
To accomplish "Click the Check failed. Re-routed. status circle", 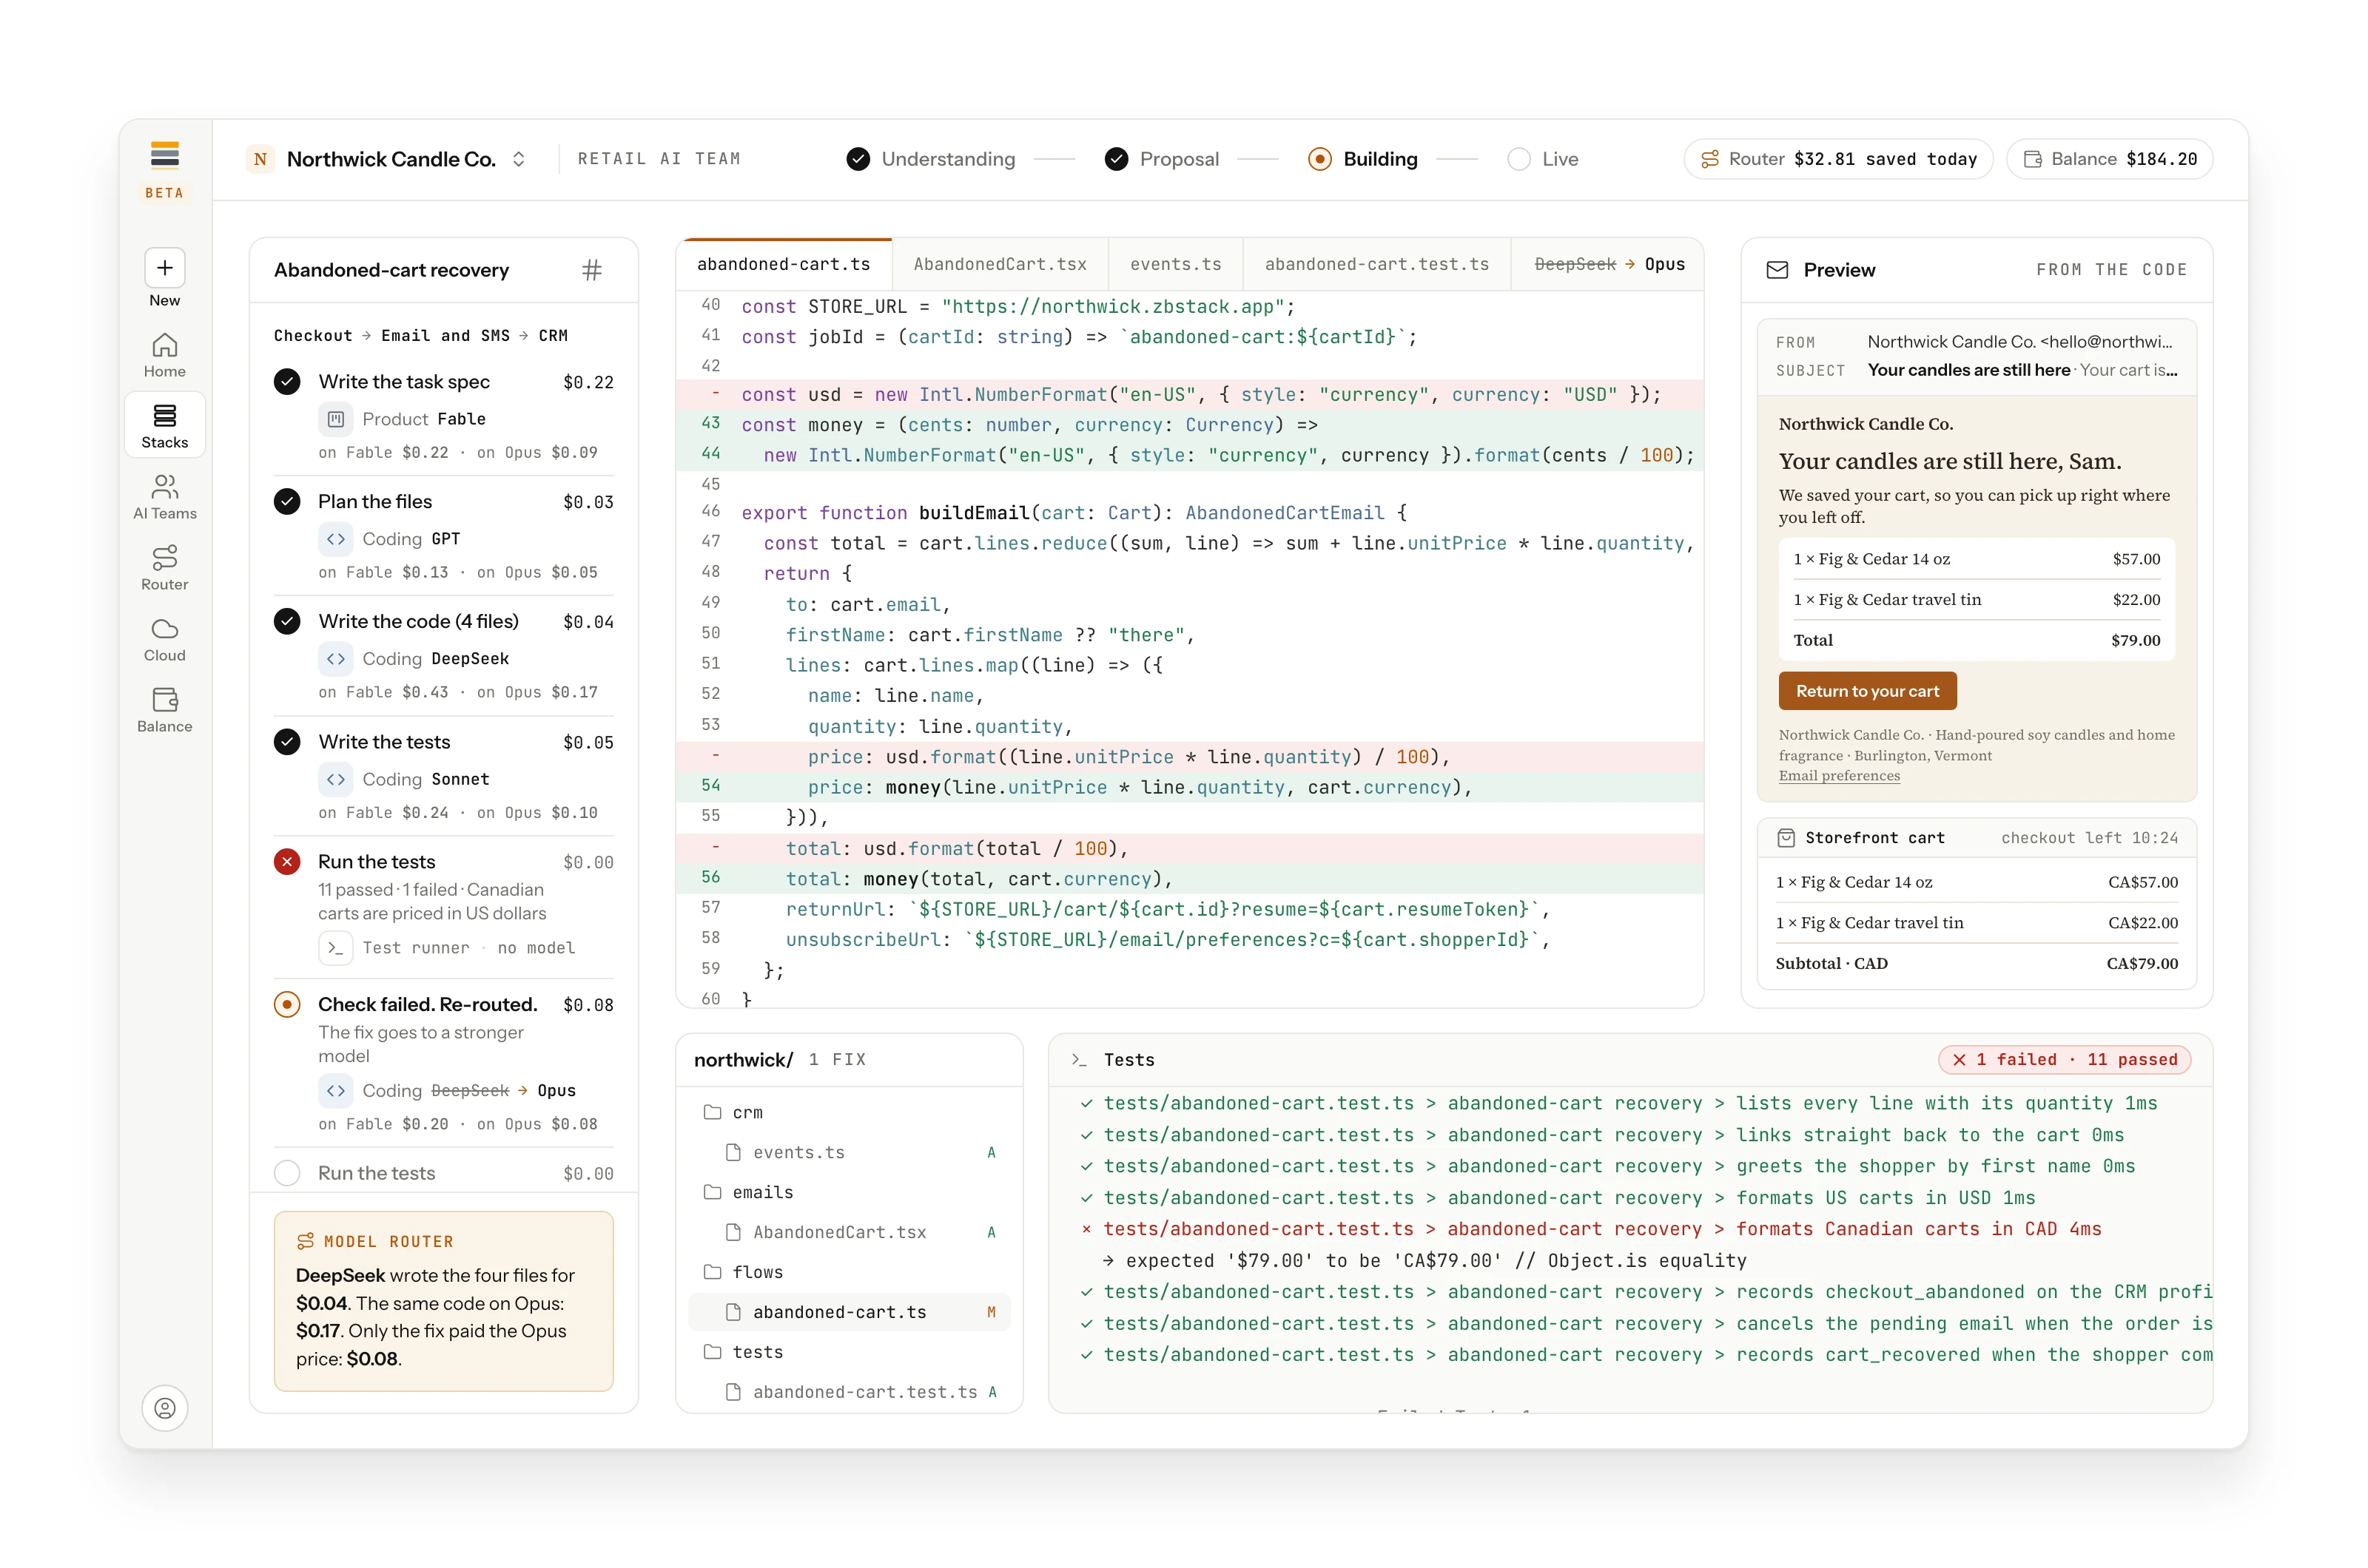I will [x=287, y=1005].
